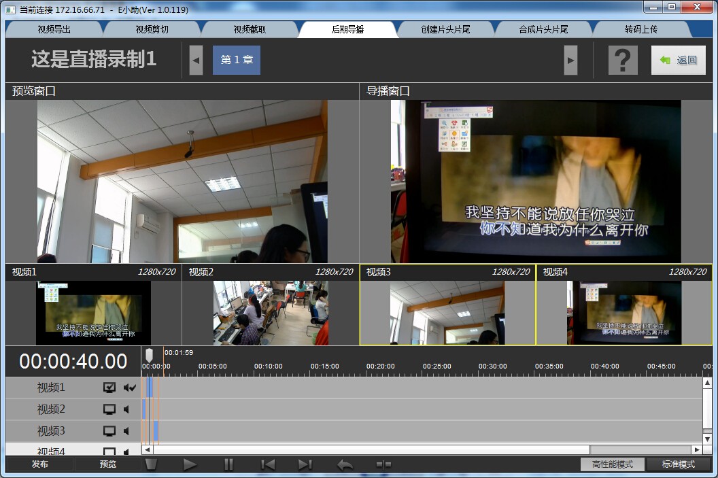Toggle the 视频4 monitor display icon
Viewport: 718px width, 478px height.
coord(109,451)
